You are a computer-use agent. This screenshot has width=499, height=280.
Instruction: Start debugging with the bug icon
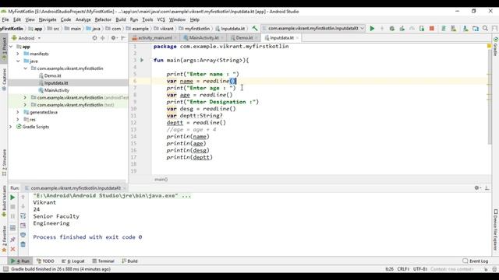tap(392, 29)
